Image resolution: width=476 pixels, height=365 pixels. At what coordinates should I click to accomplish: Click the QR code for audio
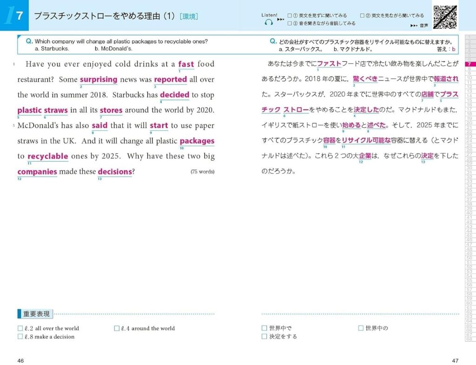pos(445,17)
